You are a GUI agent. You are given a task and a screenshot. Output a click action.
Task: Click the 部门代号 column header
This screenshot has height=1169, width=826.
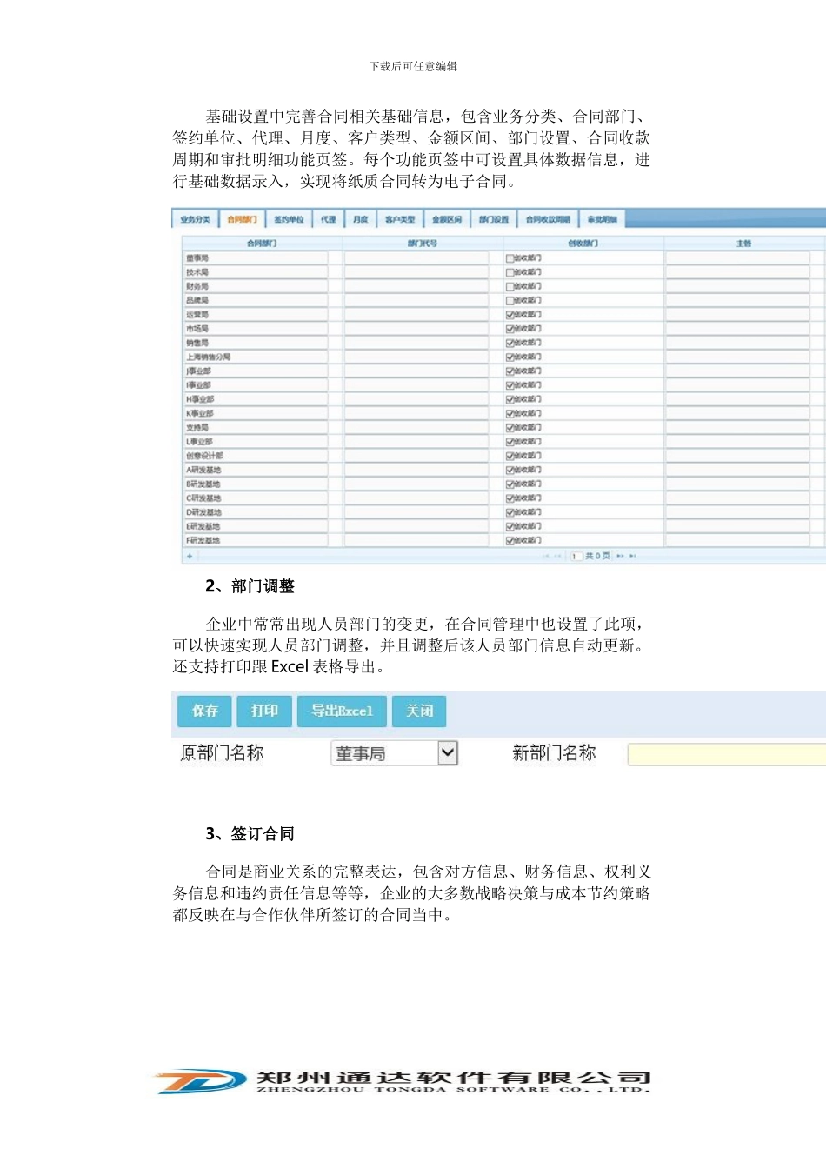coord(423,244)
